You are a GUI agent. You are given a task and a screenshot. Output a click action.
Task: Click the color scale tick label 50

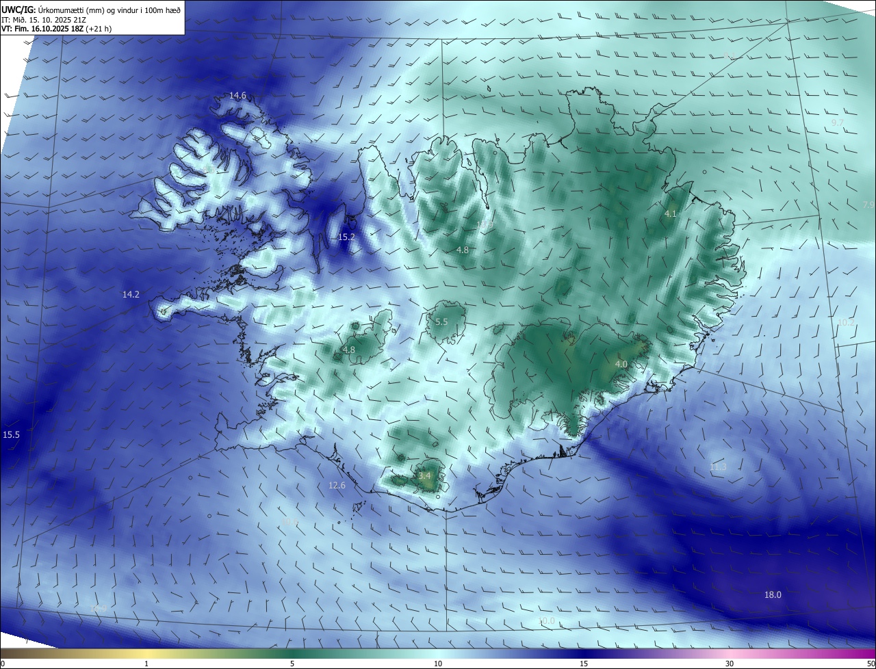(x=871, y=664)
